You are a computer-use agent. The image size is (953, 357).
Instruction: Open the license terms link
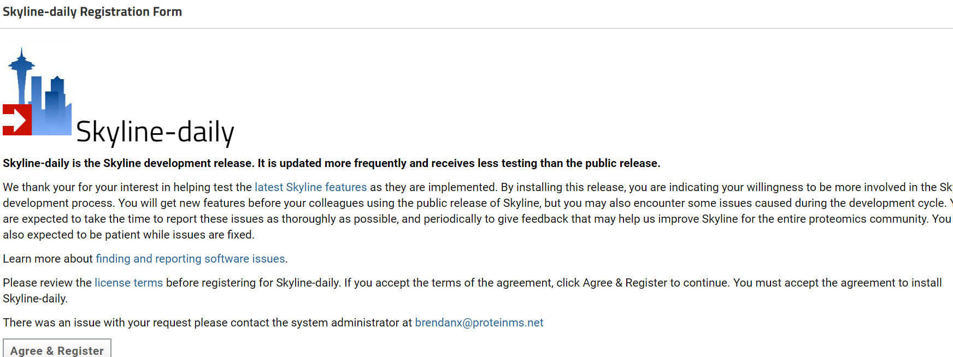click(x=128, y=283)
